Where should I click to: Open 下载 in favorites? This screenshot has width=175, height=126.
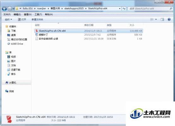click(x=12, y=31)
